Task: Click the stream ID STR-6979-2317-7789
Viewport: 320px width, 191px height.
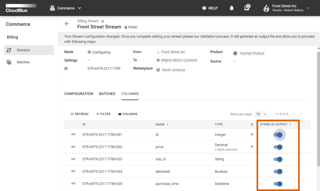Action: click(104, 68)
